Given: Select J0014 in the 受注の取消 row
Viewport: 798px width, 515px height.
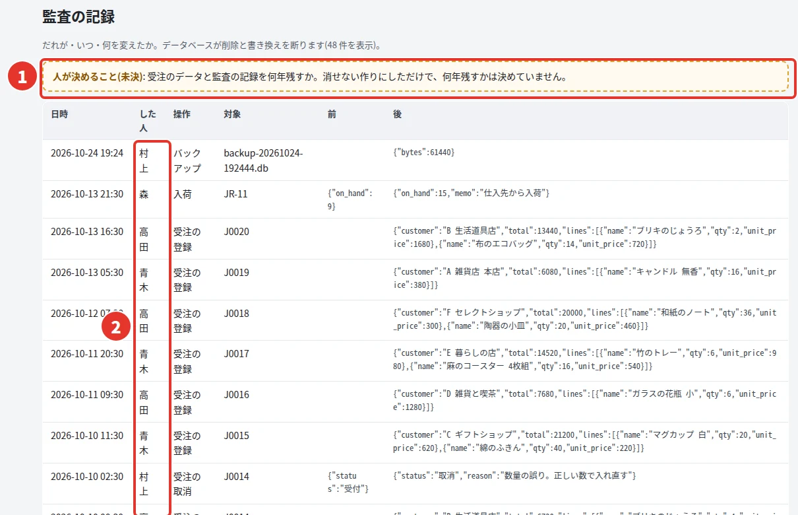Looking at the screenshot, I should pos(237,477).
